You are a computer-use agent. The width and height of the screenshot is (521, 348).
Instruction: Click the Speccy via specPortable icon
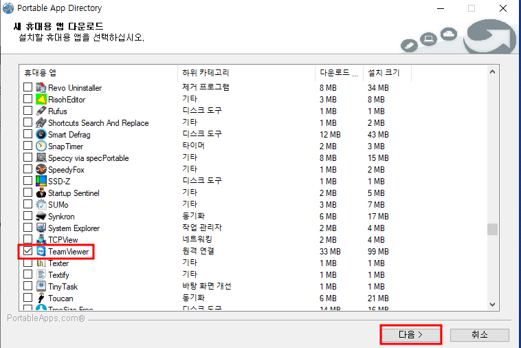(41, 157)
